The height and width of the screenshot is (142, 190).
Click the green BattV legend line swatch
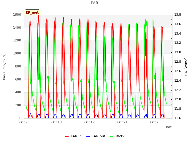point(112,137)
